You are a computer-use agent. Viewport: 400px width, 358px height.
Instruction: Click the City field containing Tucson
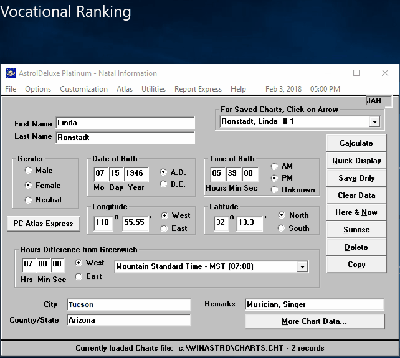click(129, 304)
